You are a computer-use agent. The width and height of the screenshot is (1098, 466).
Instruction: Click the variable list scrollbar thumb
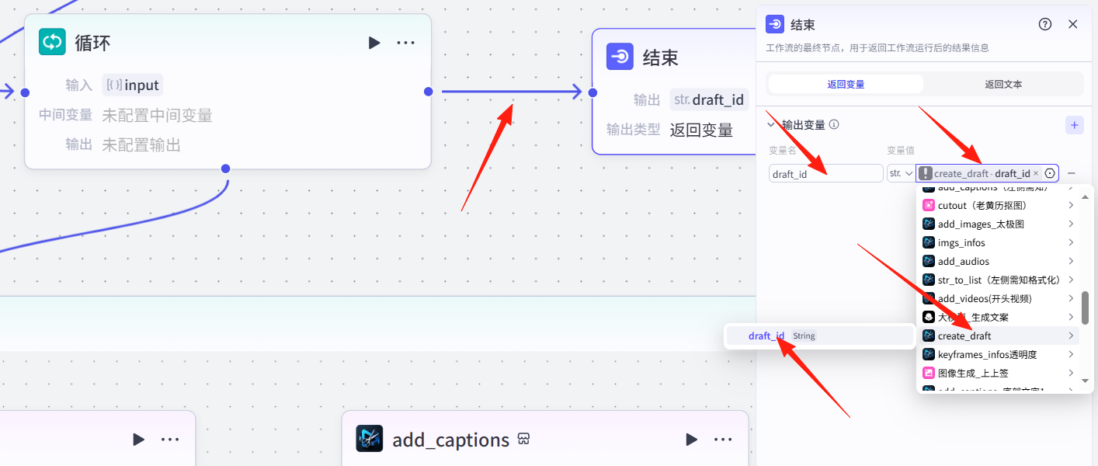point(1085,308)
